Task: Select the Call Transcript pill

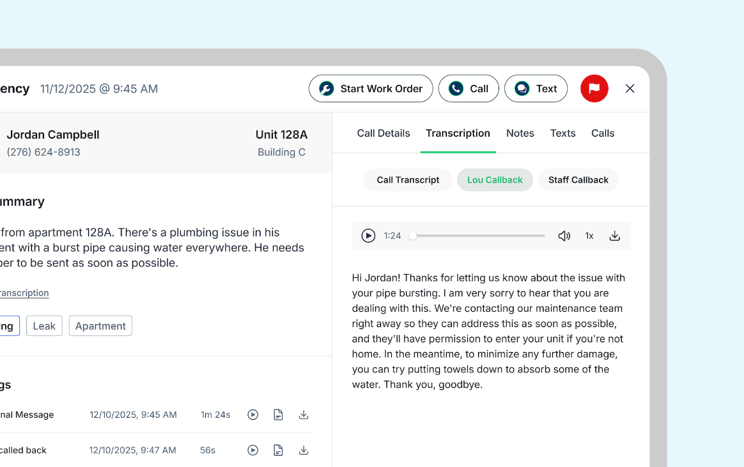Action: [x=408, y=180]
